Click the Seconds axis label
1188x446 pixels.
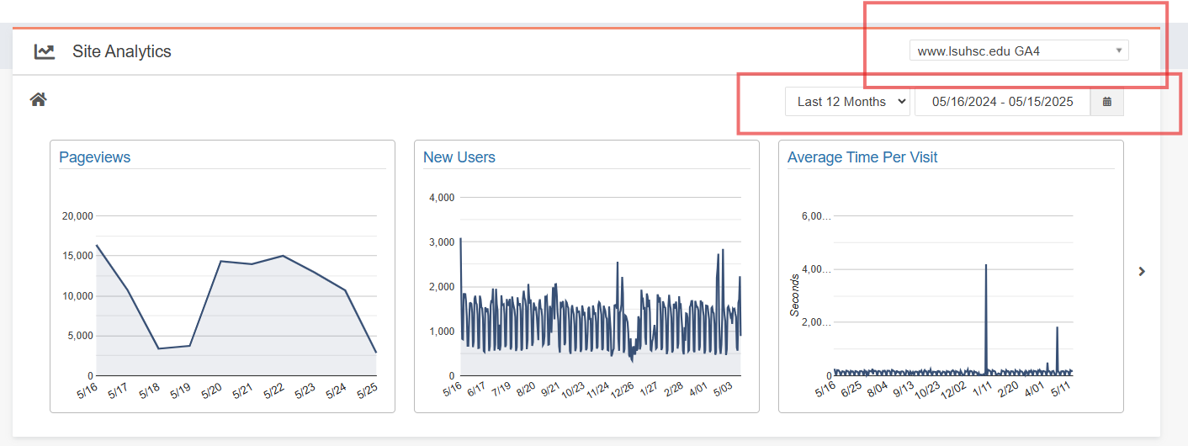coord(794,295)
